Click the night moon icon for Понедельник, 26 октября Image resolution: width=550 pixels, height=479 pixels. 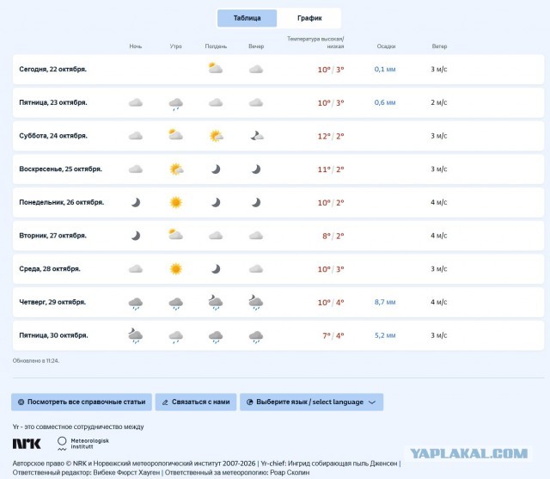pos(136,202)
